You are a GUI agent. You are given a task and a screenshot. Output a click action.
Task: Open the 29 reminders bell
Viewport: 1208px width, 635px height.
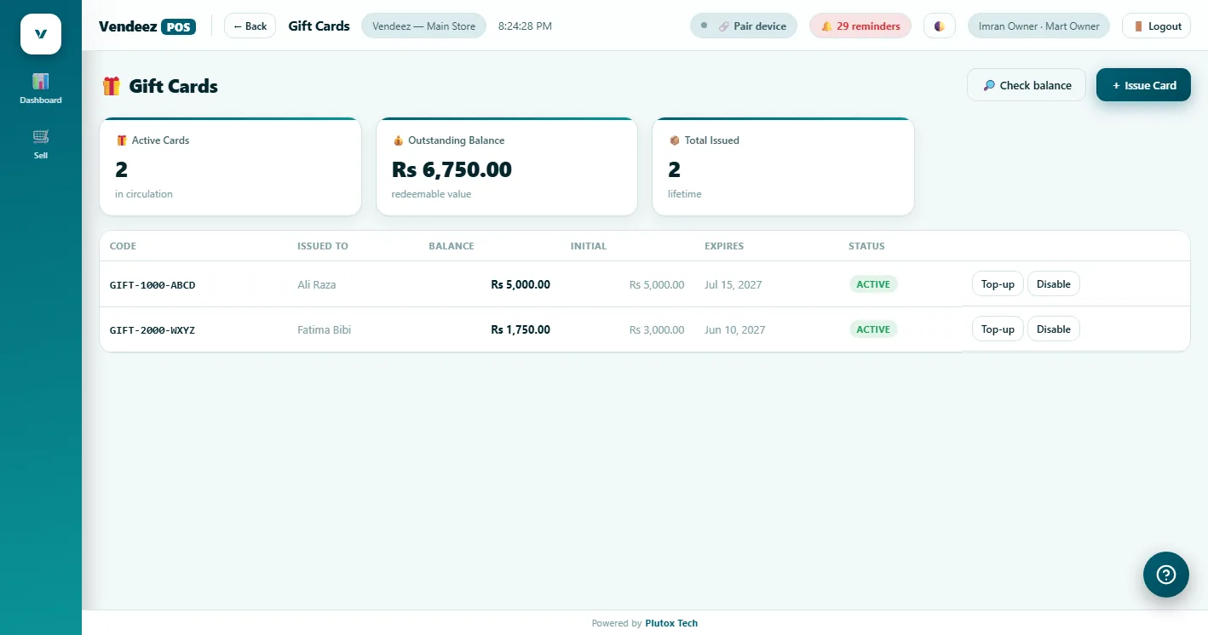point(860,26)
